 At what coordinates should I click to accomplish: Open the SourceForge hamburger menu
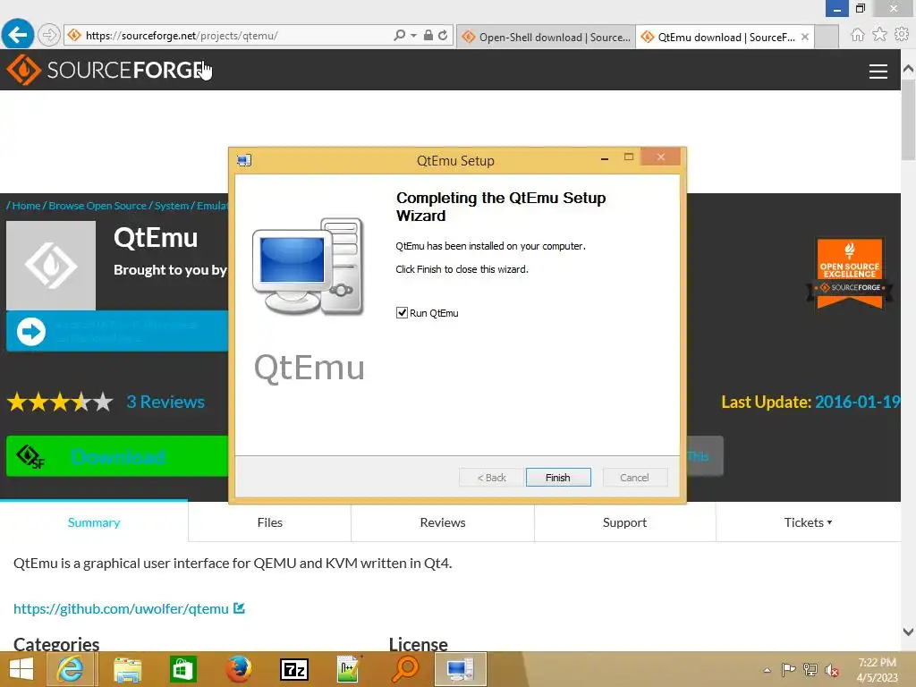878,72
